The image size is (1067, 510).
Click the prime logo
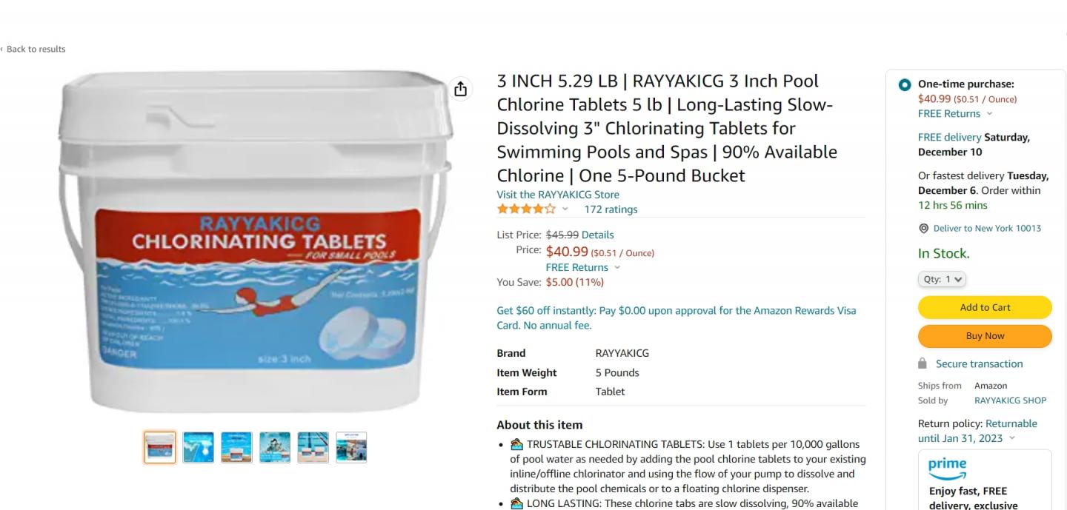click(x=947, y=469)
